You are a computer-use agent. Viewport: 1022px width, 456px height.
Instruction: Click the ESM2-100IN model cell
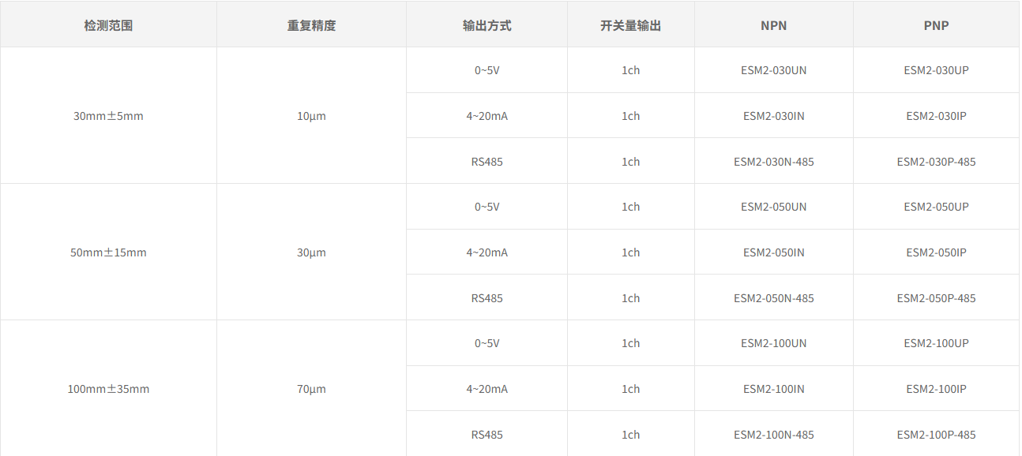coord(773,389)
